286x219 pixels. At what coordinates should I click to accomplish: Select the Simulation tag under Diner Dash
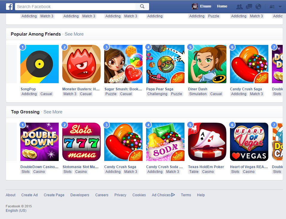click(x=198, y=94)
